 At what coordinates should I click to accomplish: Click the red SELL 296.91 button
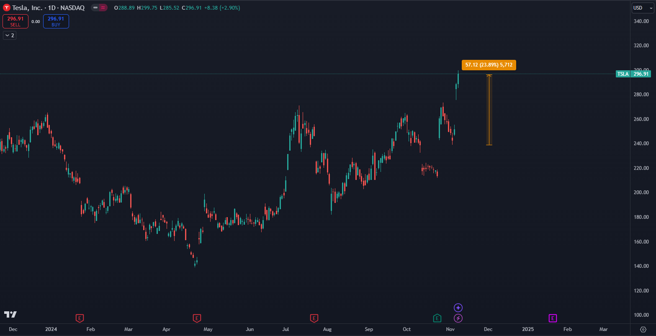coord(15,21)
